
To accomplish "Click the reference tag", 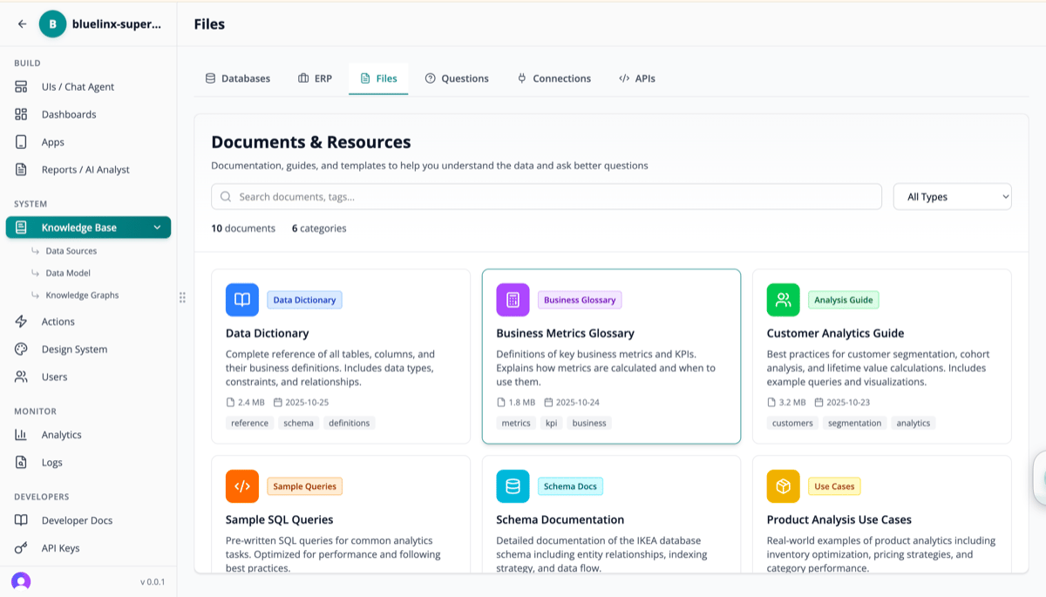I will pyautogui.click(x=250, y=423).
